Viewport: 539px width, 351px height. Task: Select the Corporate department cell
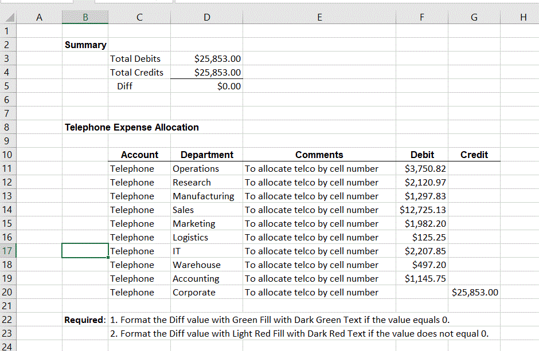tap(206, 292)
